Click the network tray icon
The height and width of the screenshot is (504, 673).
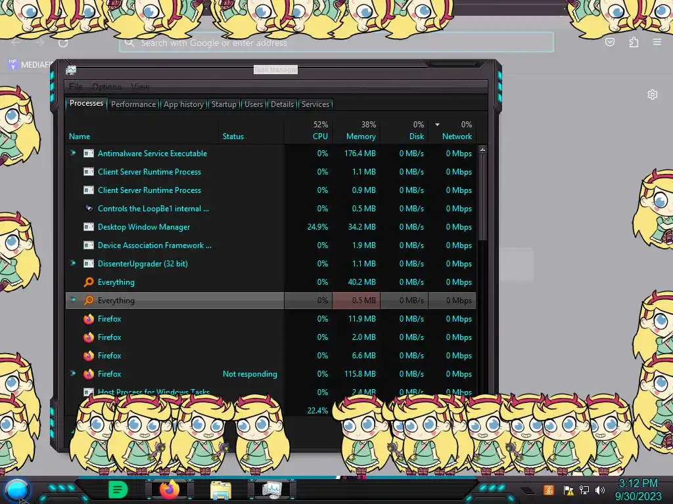click(584, 490)
